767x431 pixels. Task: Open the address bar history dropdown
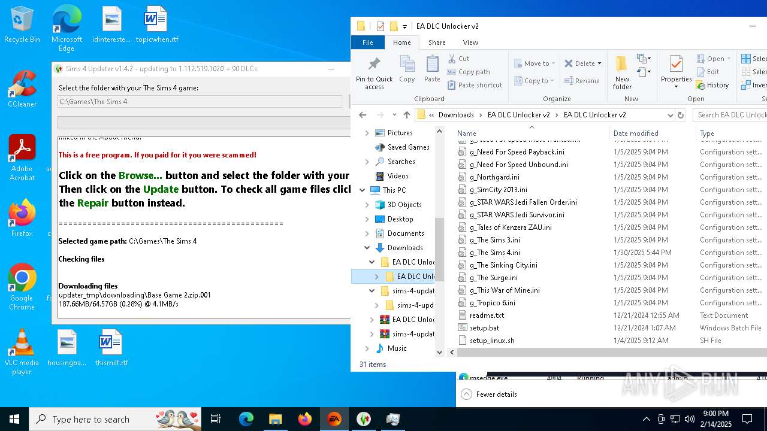click(670, 115)
